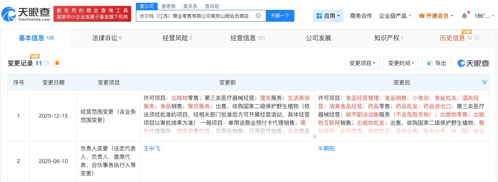This screenshot has width=498, height=182.
Task: Open the 开通会员 dropdown
Action: point(436,16)
